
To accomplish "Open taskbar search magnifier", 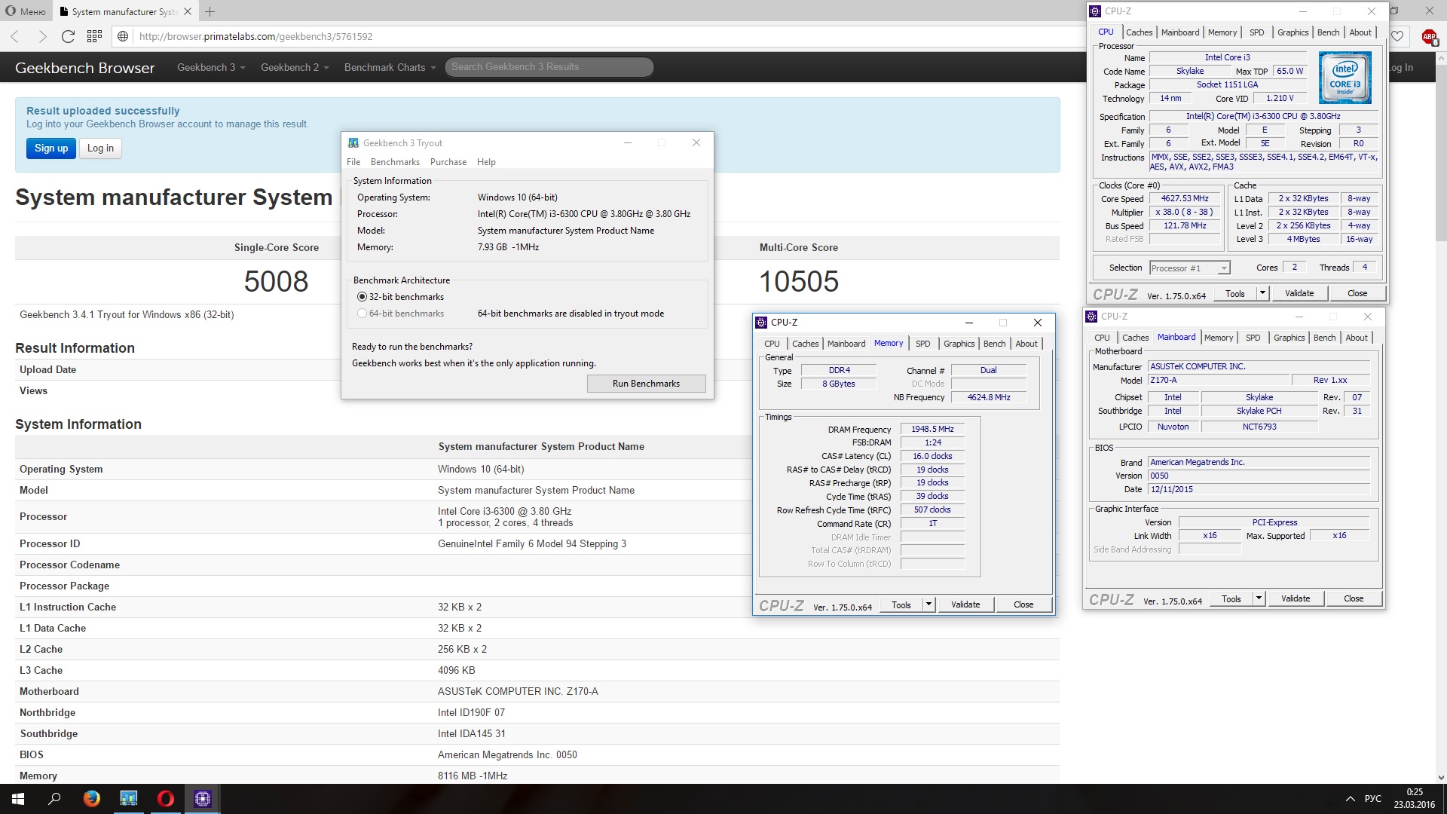I will click(54, 799).
